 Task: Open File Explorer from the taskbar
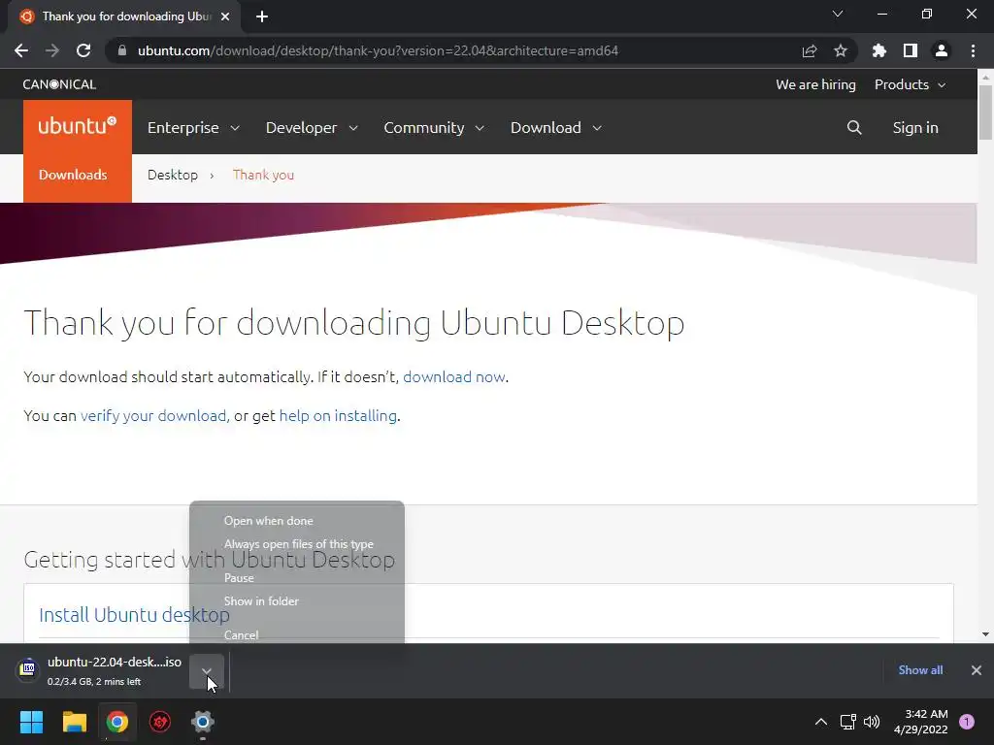pos(74,722)
